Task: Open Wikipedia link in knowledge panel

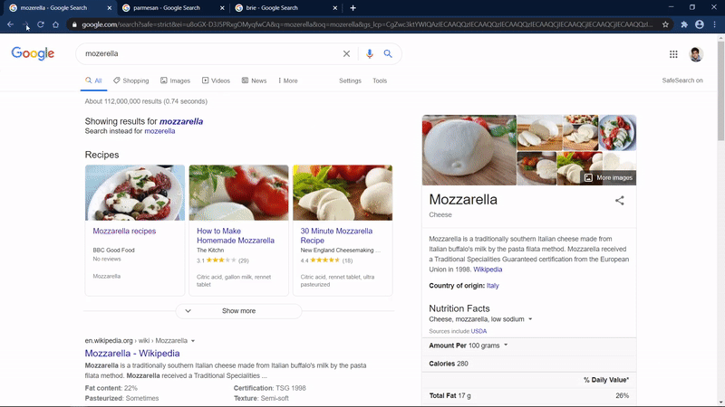Action: pyautogui.click(x=488, y=270)
